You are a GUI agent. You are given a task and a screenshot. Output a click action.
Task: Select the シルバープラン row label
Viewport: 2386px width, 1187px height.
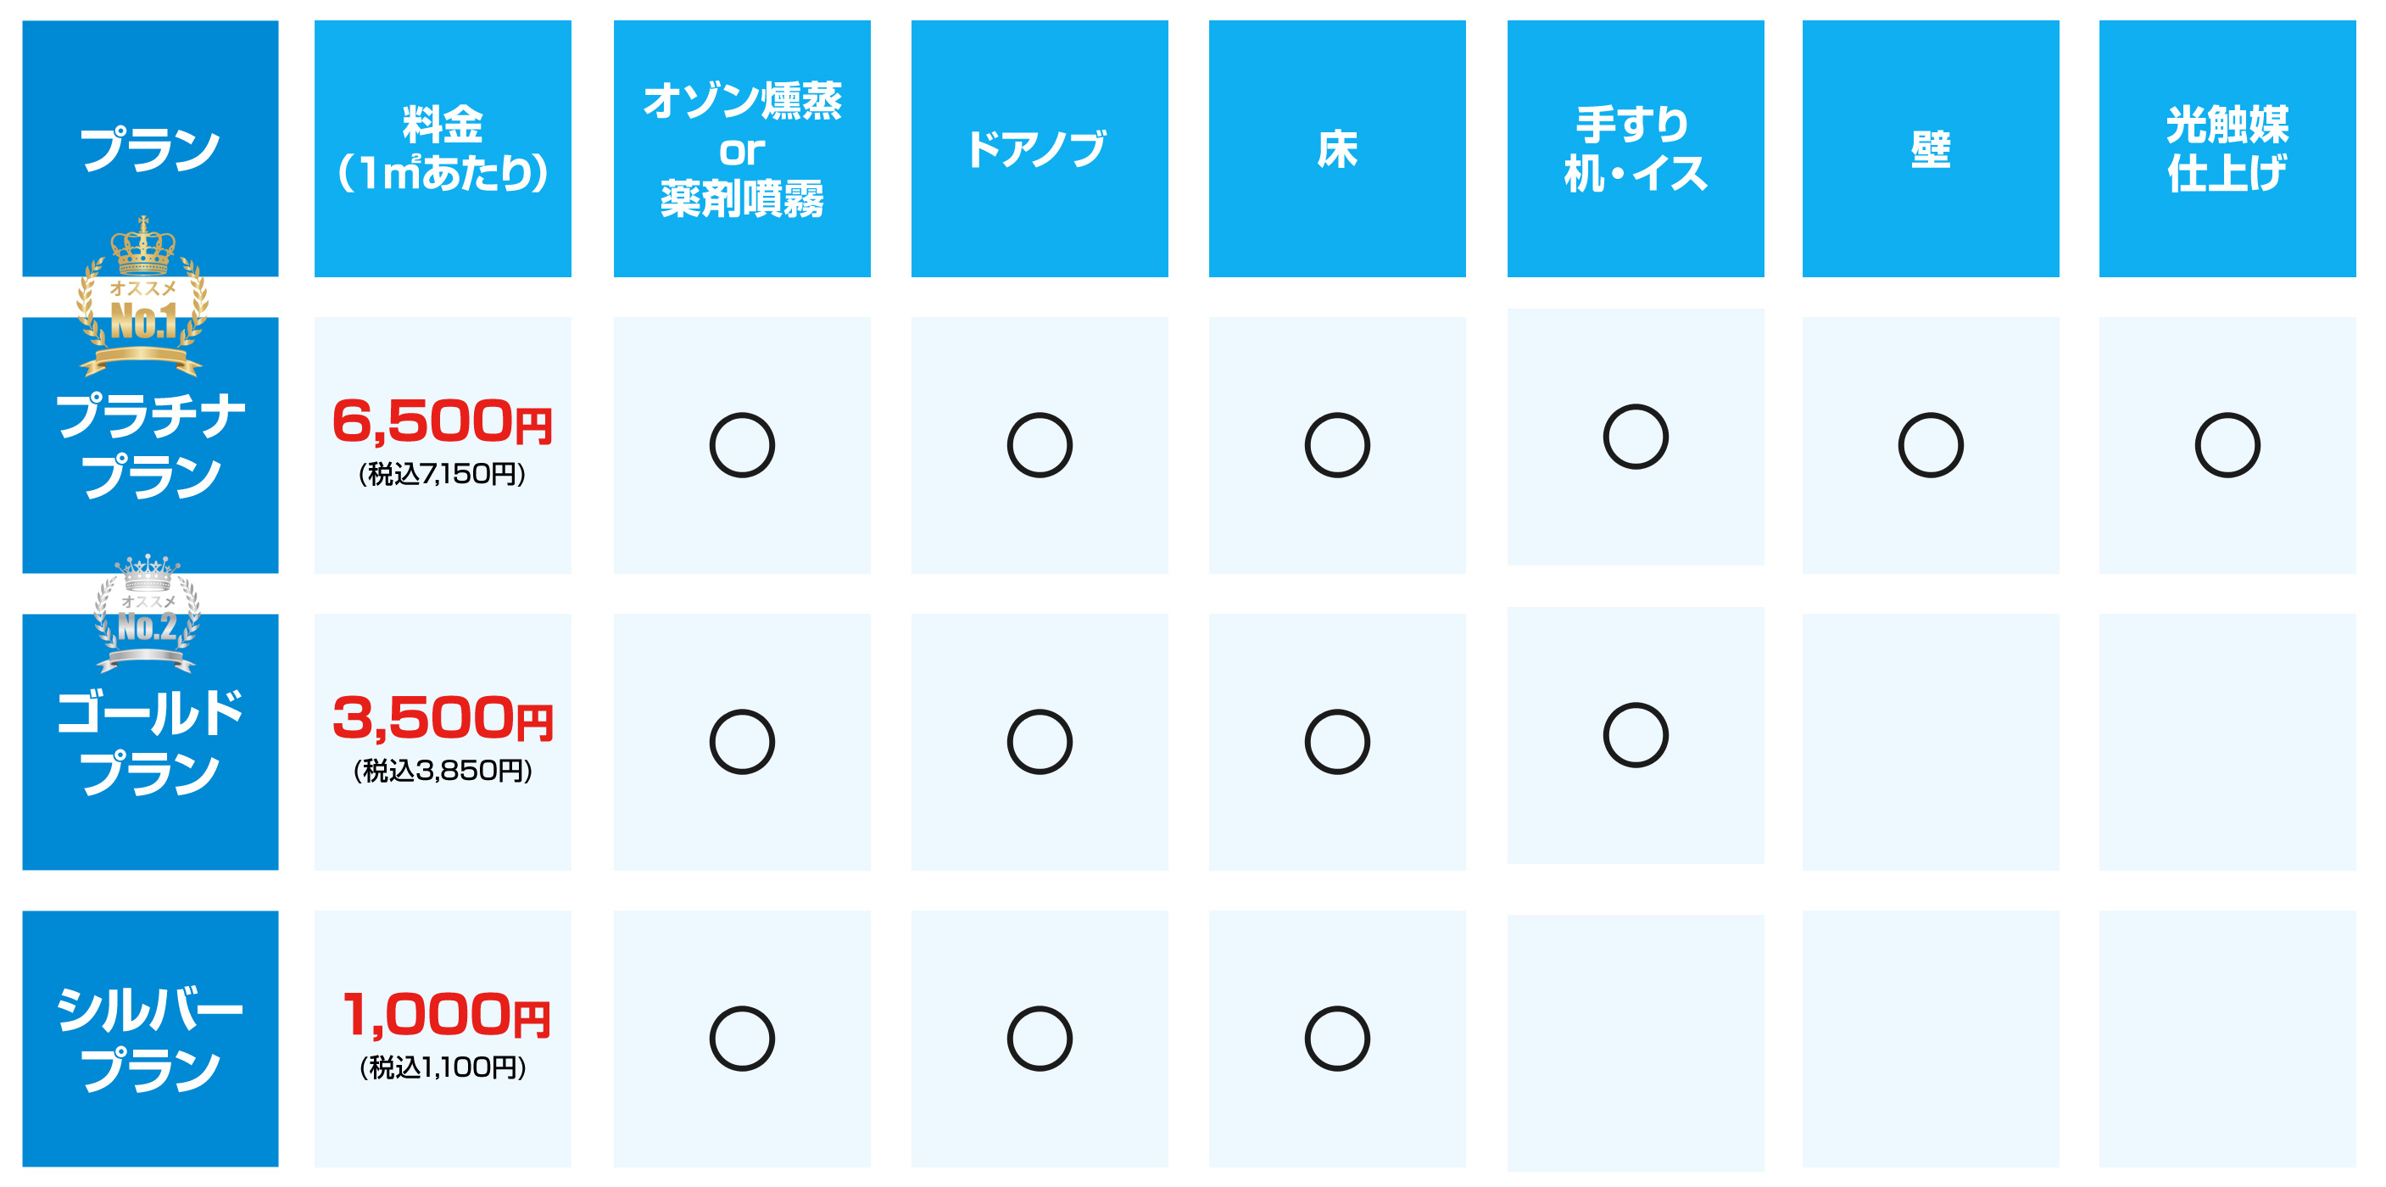click(150, 1039)
